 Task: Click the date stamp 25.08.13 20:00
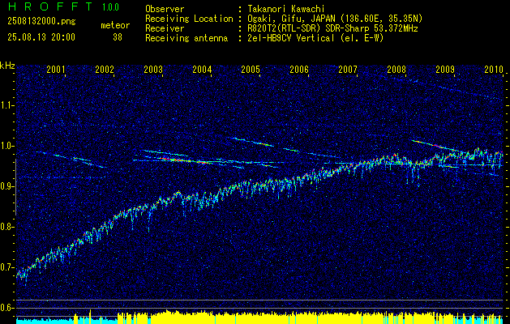[41, 37]
